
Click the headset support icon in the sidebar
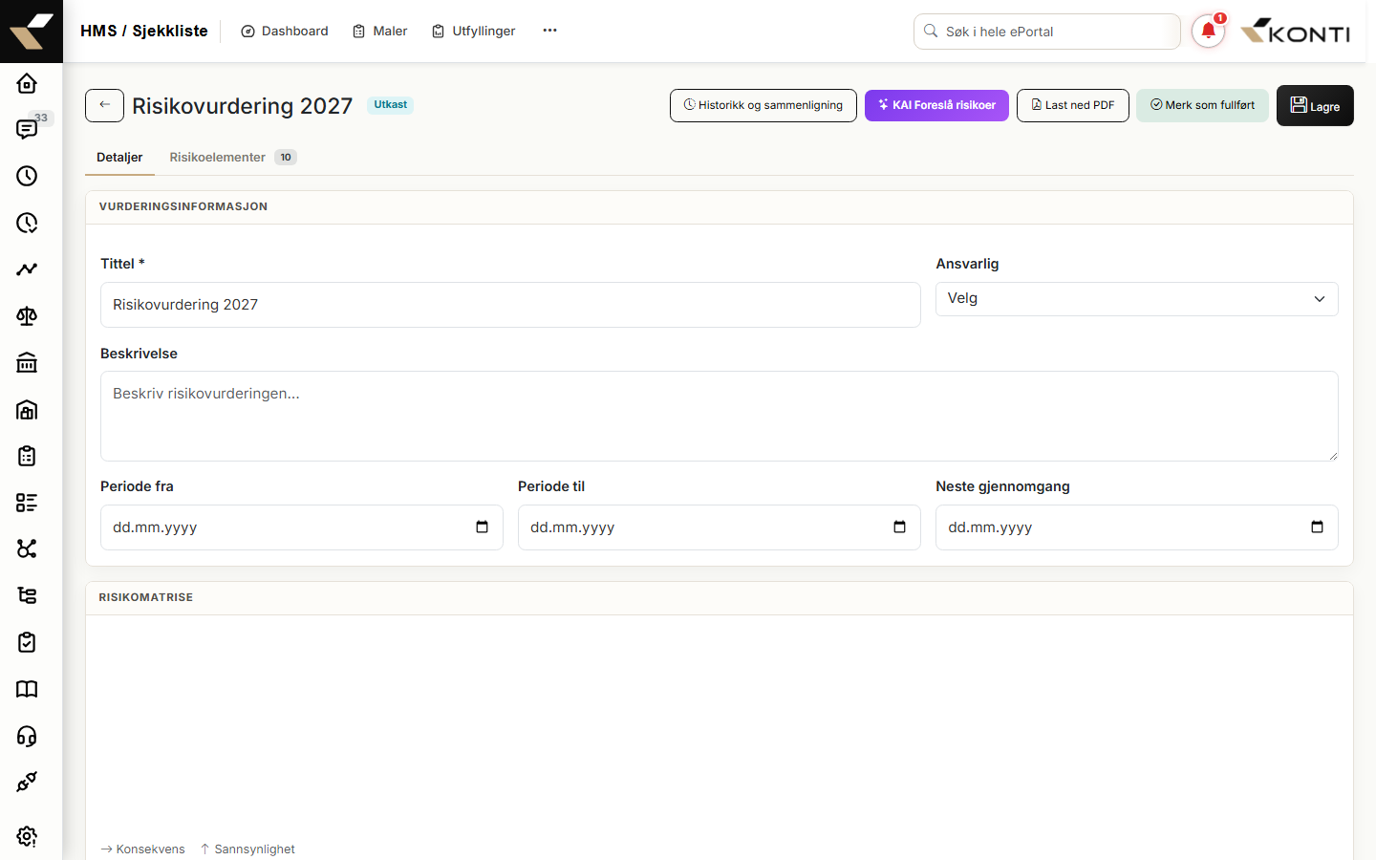(x=27, y=736)
